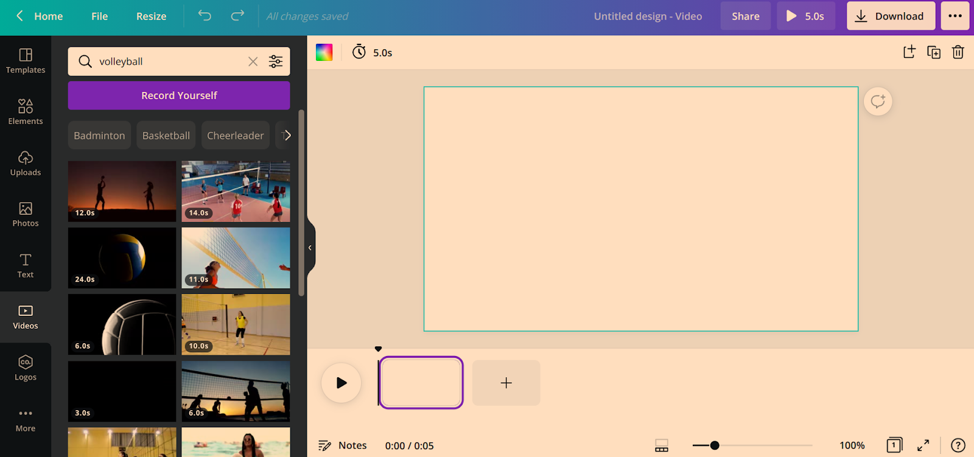Open the Templates tab
974x457 pixels.
pyautogui.click(x=26, y=61)
